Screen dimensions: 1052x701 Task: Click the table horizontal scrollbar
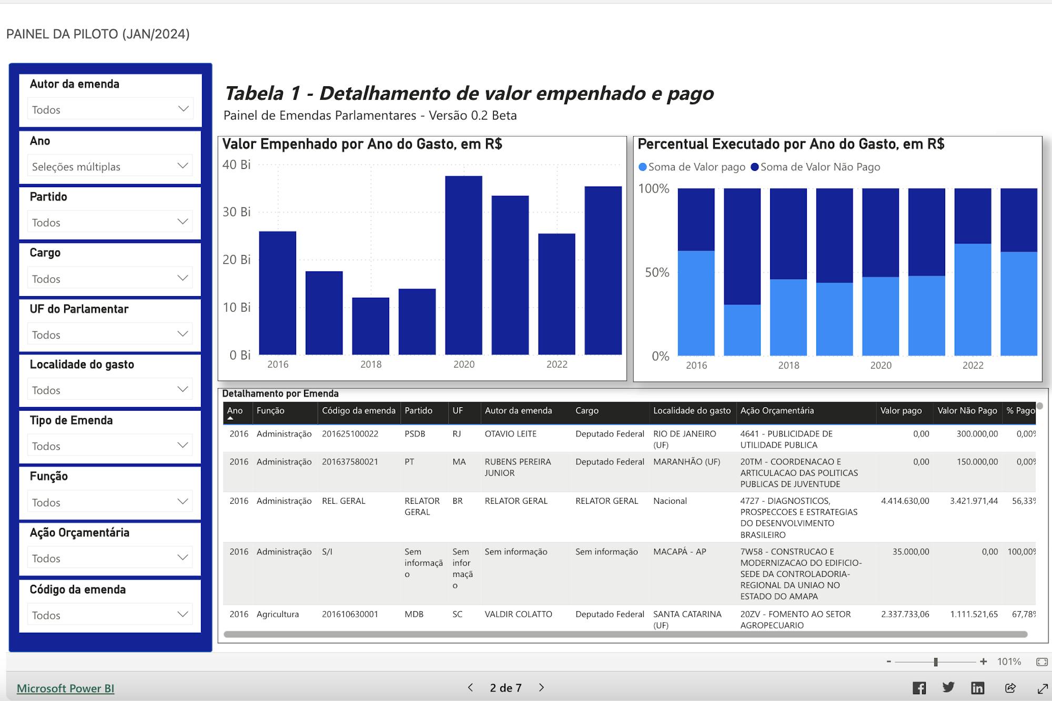click(625, 634)
